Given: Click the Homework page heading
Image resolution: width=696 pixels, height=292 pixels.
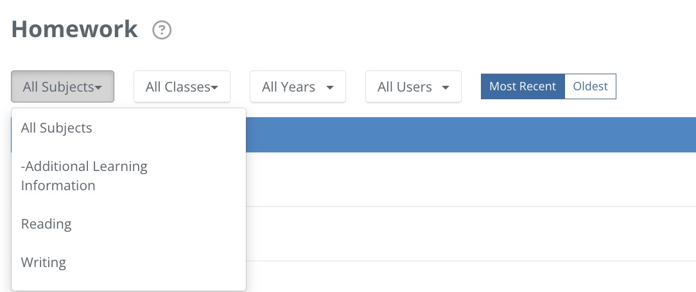Looking at the screenshot, I should [x=74, y=29].
